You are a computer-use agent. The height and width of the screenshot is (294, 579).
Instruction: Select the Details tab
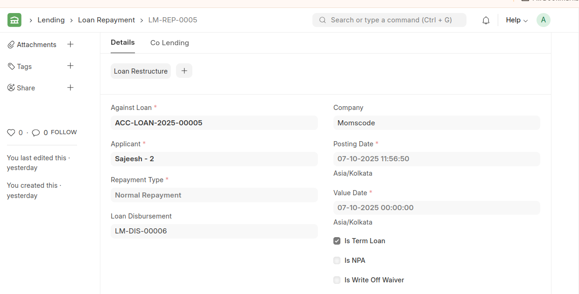[122, 42]
